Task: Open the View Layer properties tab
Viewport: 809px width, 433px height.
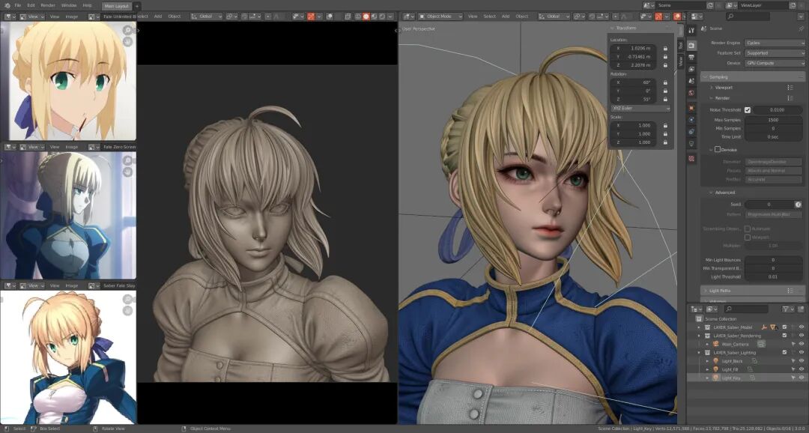Action: pos(692,69)
